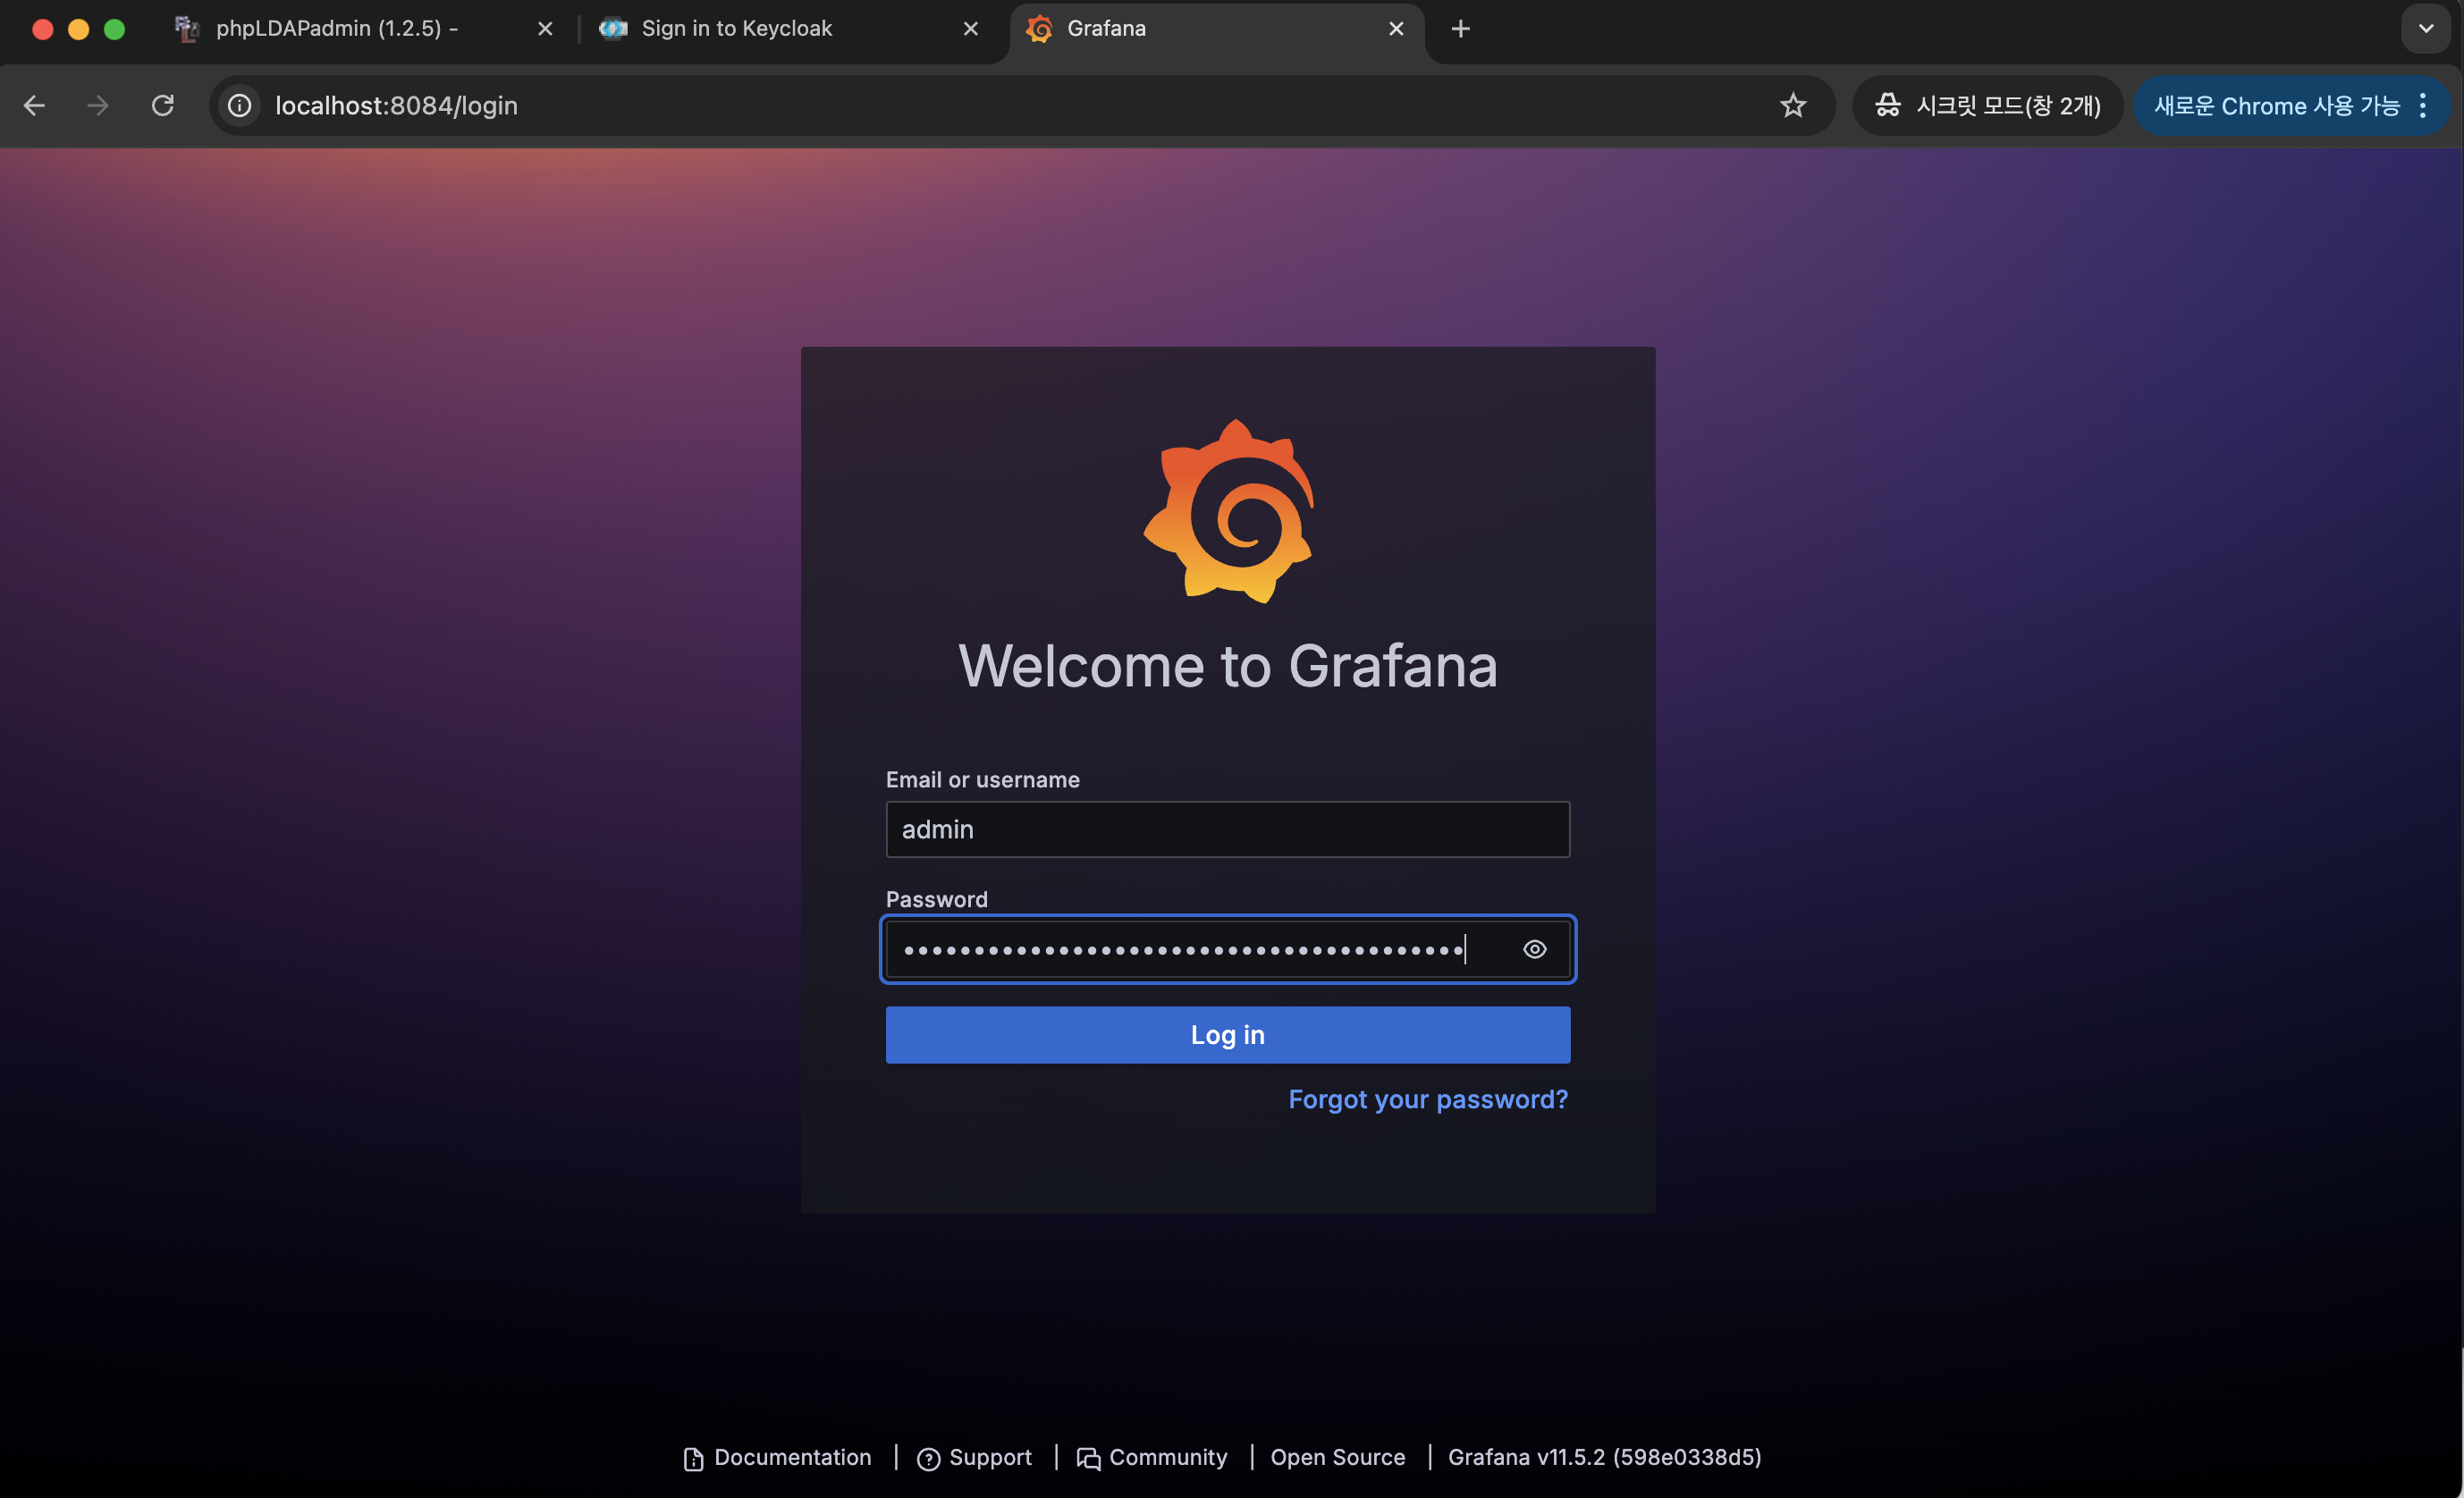The image size is (2464, 1498).
Task: Click the forward navigation arrow
Action: (x=98, y=105)
